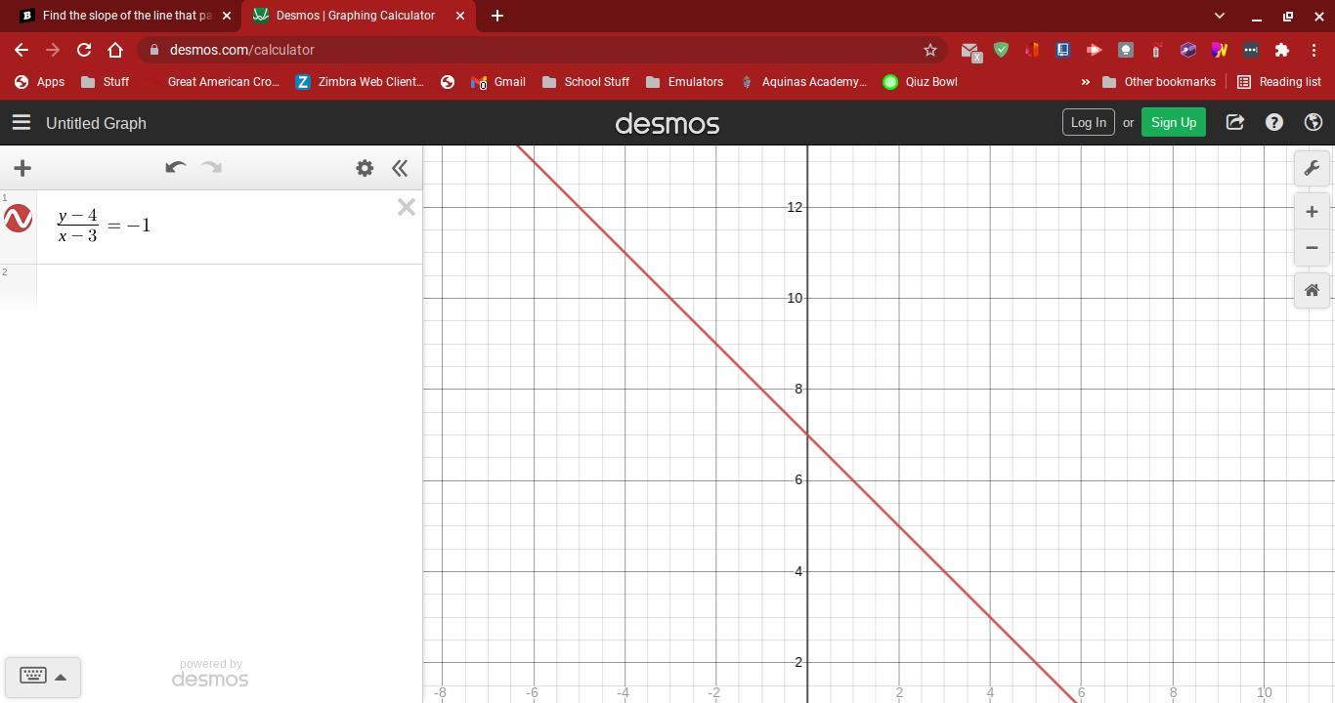This screenshot has height=703, width=1335.
Task: Click the green Sign Up button
Action: pyautogui.click(x=1173, y=122)
